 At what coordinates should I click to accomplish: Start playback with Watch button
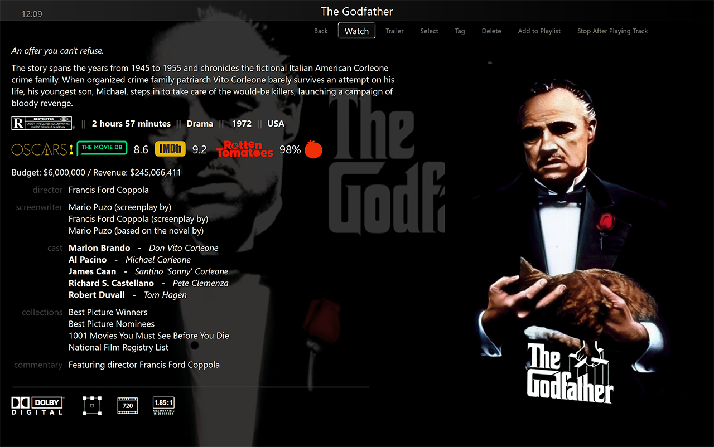pos(356,31)
